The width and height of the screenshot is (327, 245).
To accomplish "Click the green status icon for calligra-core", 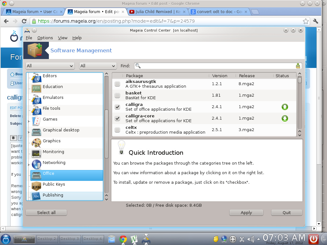I will coord(285,118).
